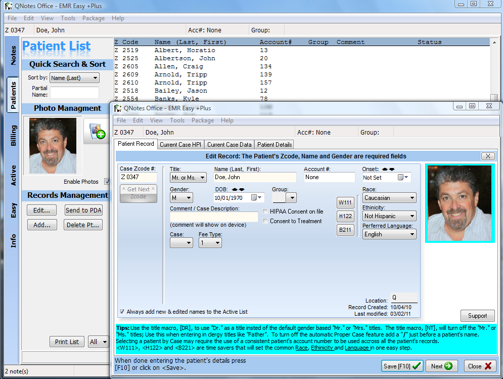The image size is (503, 379).
Task: Click the Support button
Action: click(x=477, y=316)
